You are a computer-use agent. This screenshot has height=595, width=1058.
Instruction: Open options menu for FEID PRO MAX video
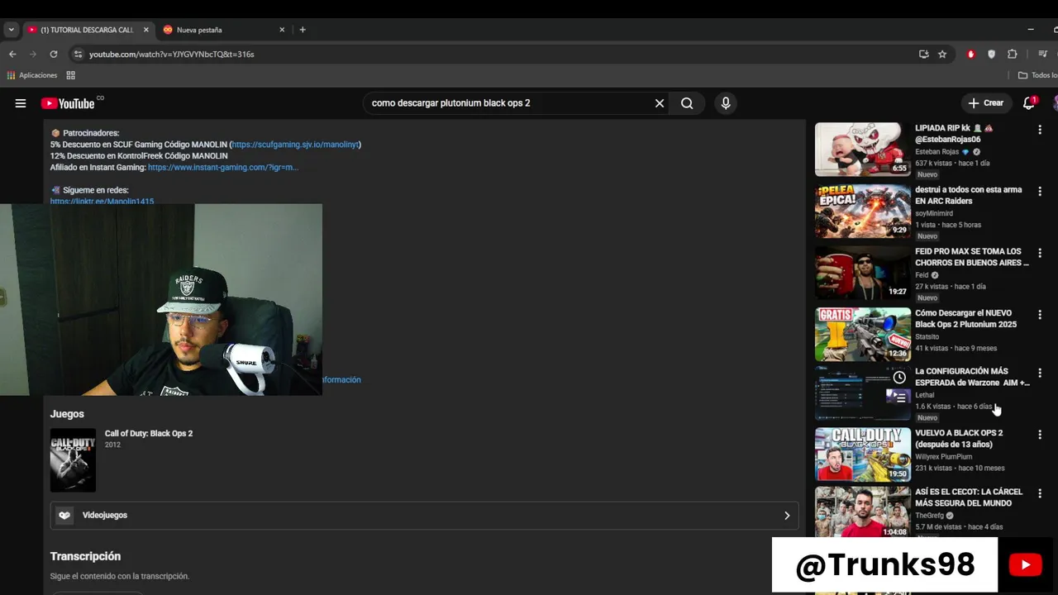coord(1040,253)
